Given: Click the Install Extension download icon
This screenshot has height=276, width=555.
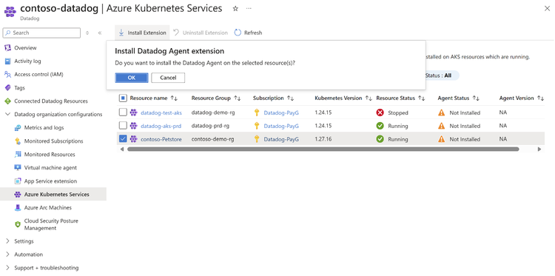Looking at the screenshot, I should click(121, 33).
